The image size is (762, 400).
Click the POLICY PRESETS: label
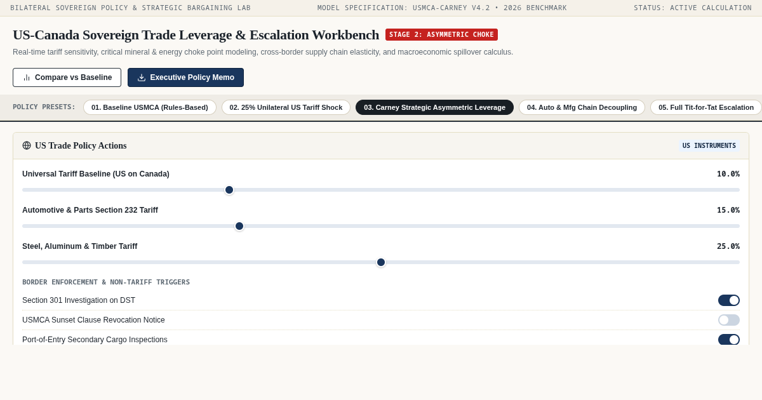point(44,107)
